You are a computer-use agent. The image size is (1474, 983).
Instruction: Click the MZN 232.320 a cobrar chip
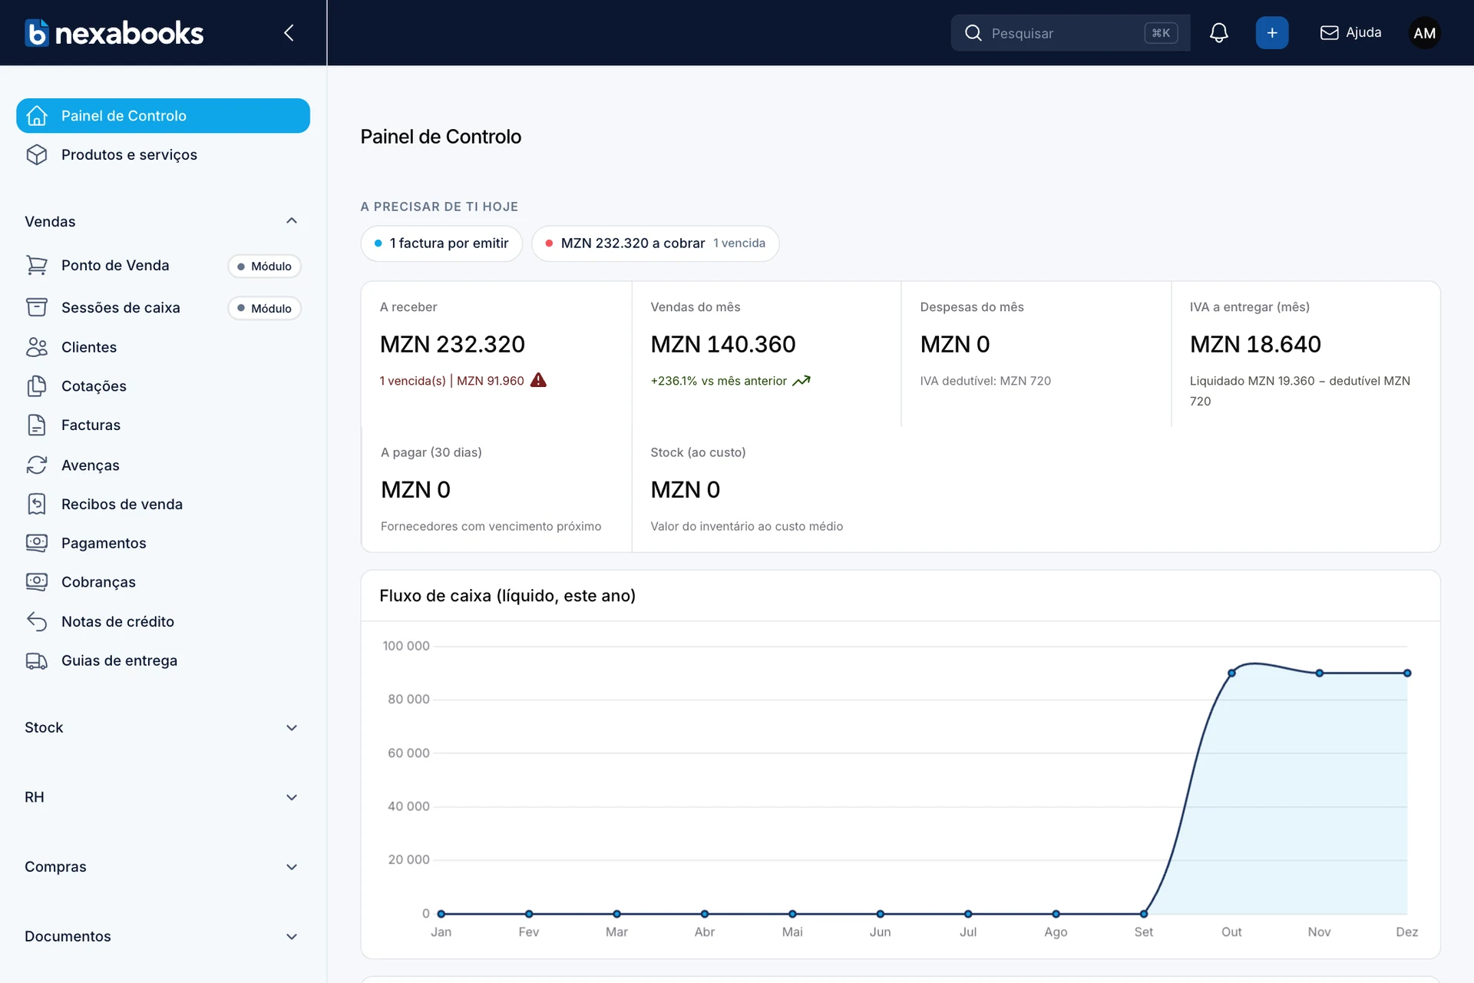pyautogui.click(x=655, y=243)
